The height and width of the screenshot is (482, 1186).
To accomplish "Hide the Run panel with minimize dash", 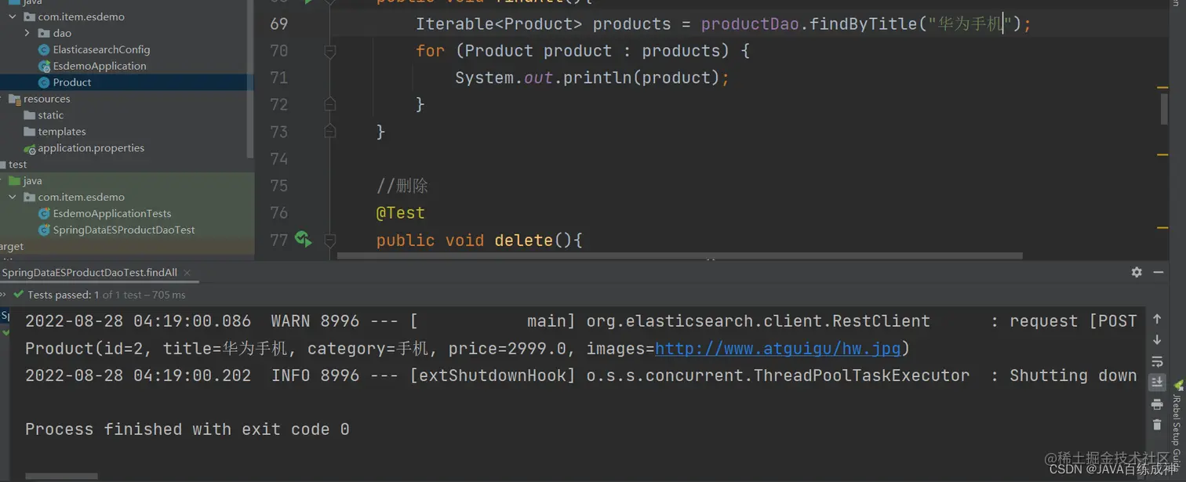I will (1158, 272).
